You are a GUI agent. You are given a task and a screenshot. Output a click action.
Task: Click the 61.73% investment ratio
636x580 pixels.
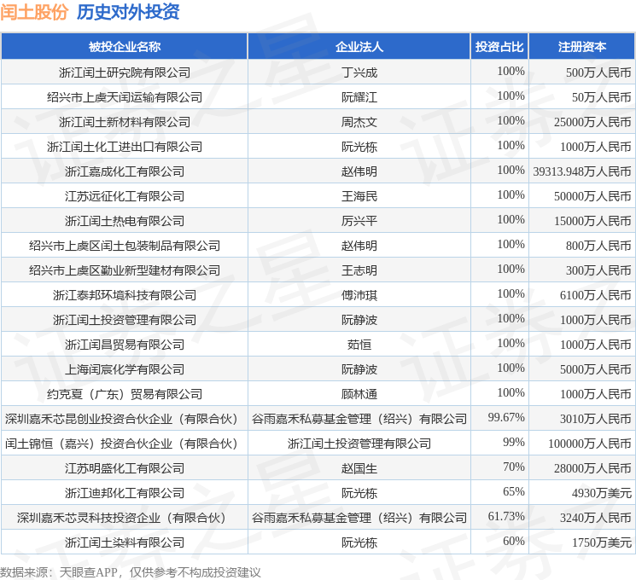(506, 516)
